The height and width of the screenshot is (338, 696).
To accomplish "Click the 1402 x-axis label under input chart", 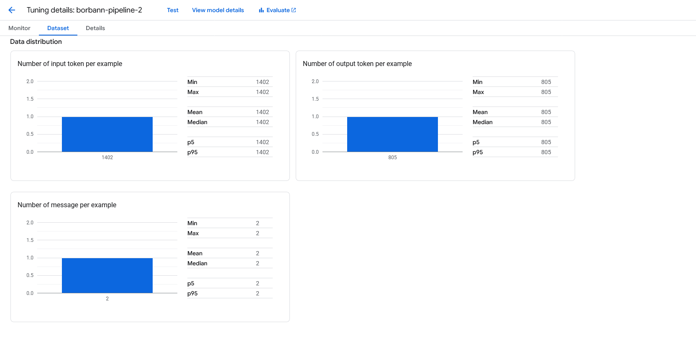I will [107, 158].
